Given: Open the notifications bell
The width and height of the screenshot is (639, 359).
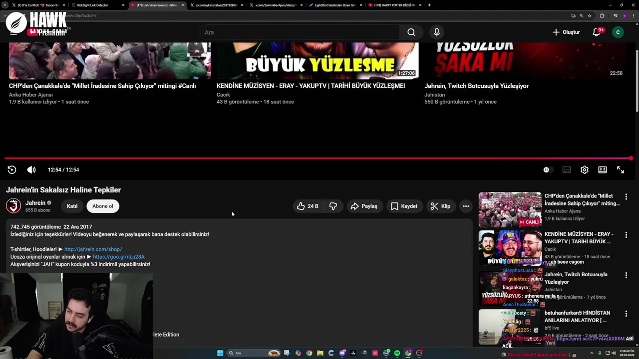Looking at the screenshot, I should coord(596,32).
